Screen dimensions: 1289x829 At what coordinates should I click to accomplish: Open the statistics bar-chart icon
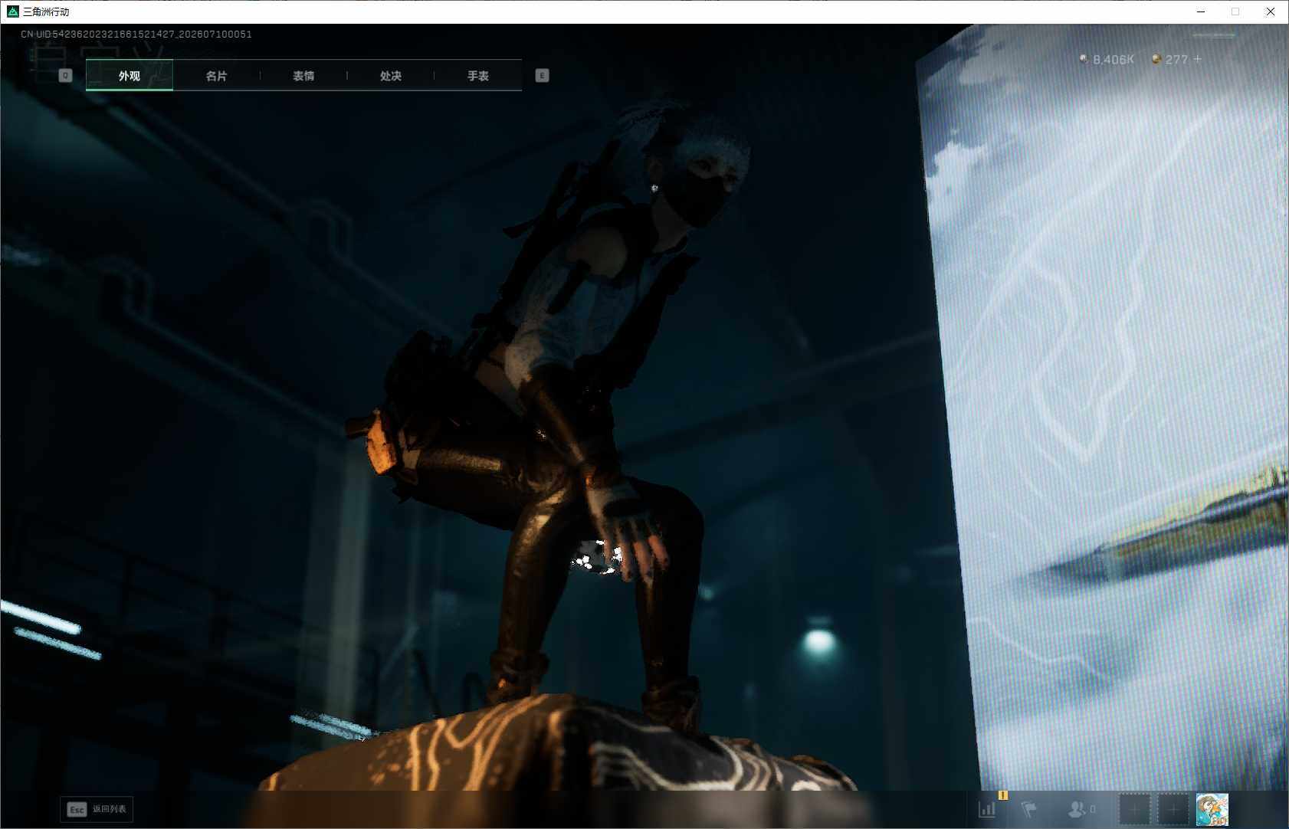(987, 809)
